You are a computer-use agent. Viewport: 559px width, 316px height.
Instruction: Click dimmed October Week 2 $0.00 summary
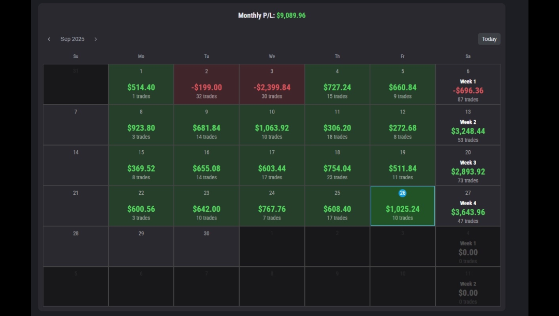coord(468,287)
